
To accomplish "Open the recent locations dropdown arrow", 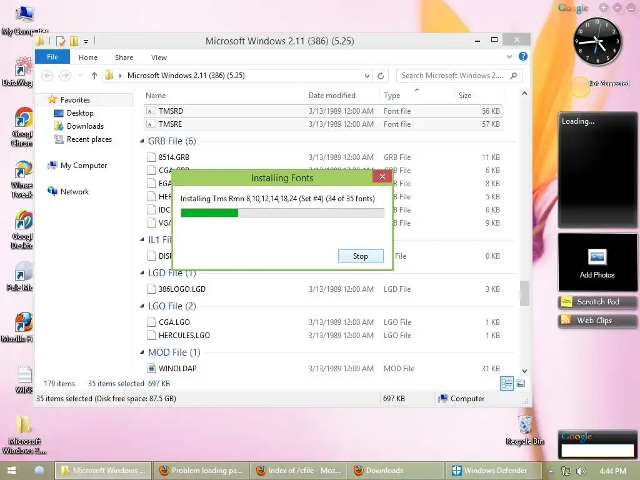I will [81, 76].
